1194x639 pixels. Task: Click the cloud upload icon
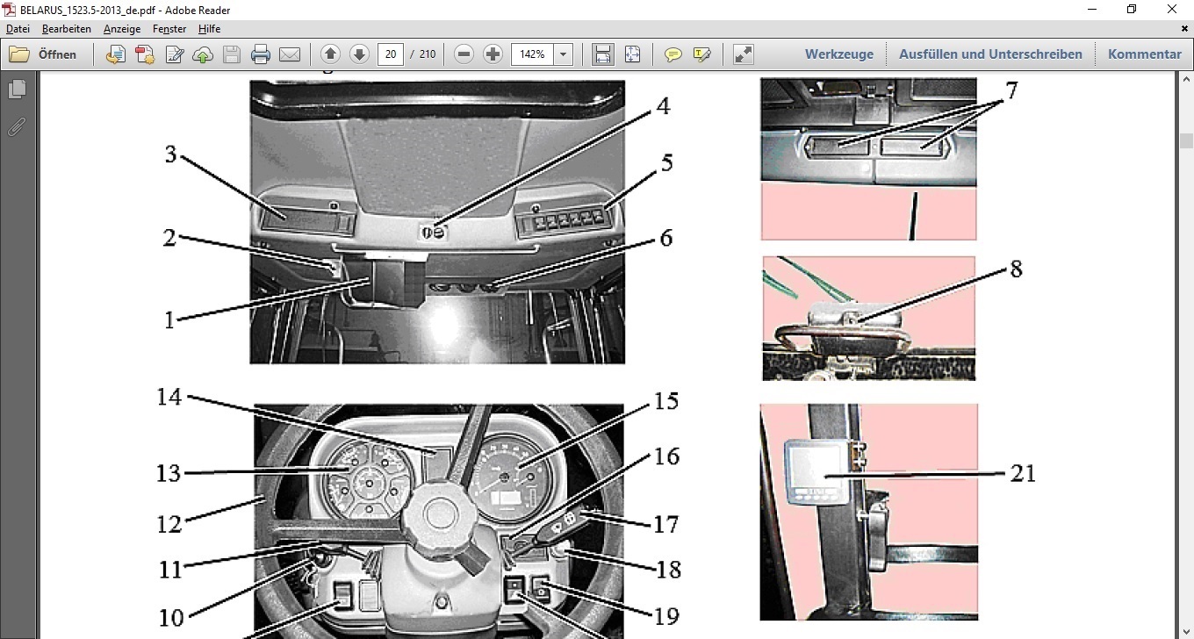(x=203, y=54)
